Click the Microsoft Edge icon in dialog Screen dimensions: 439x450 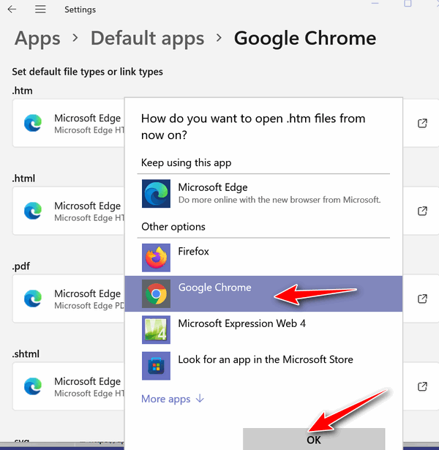click(x=156, y=193)
